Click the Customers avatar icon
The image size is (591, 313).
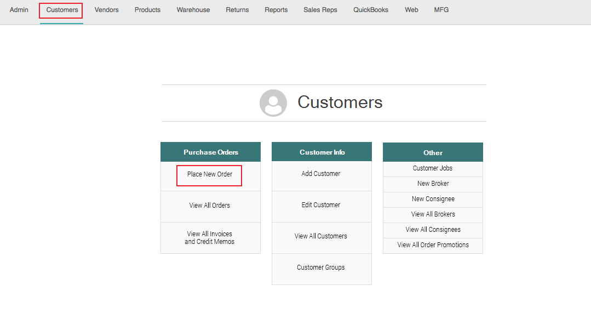(x=273, y=103)
